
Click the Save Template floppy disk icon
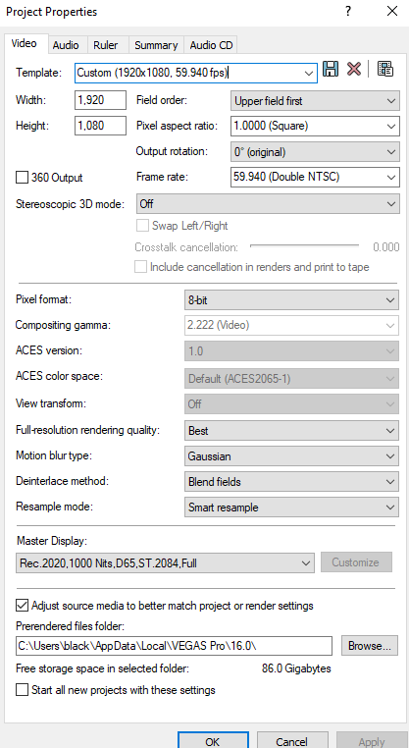point(331,69)
